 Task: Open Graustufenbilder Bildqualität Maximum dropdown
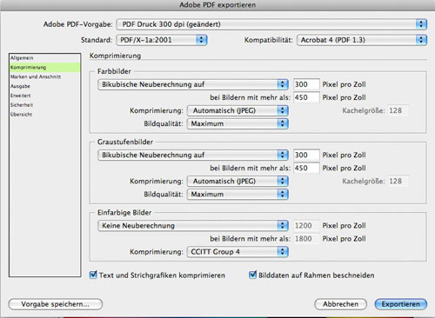point(238,195)
